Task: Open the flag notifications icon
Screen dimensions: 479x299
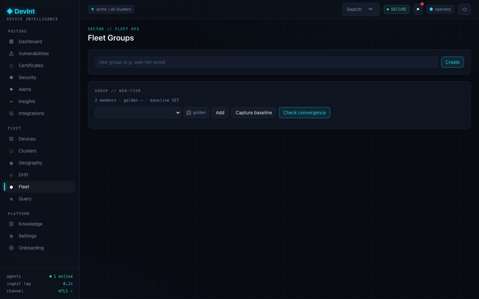Action: [x=418, y=9]
